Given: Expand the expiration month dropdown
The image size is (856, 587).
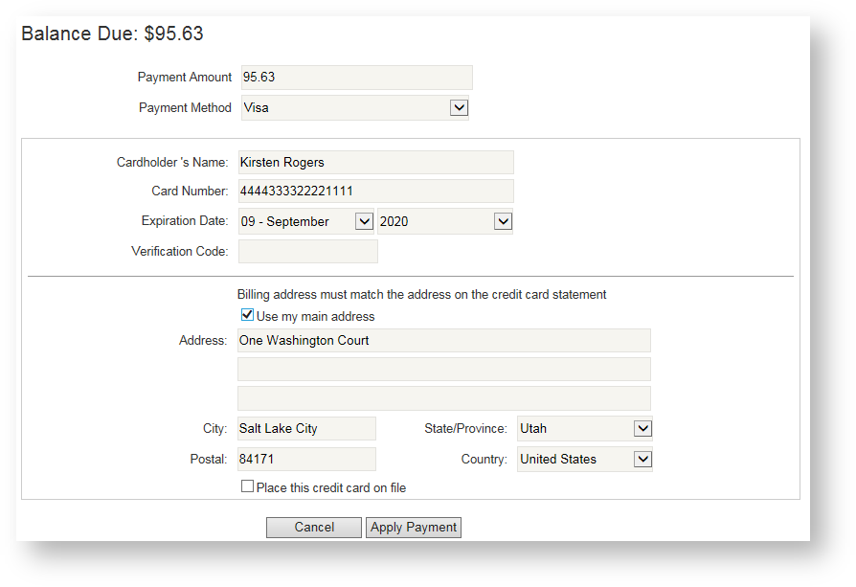Looking at the screenshot, I should click(364, 220).
